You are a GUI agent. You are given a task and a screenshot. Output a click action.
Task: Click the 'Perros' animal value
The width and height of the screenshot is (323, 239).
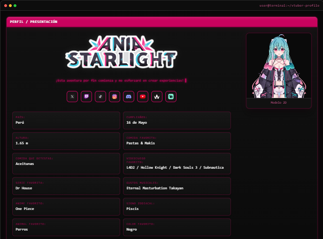point(22,229)
